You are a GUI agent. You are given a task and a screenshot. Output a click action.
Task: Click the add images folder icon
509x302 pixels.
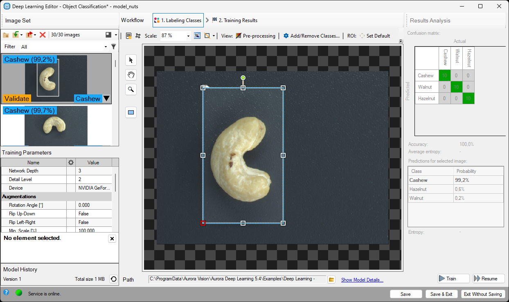[6, 35]
